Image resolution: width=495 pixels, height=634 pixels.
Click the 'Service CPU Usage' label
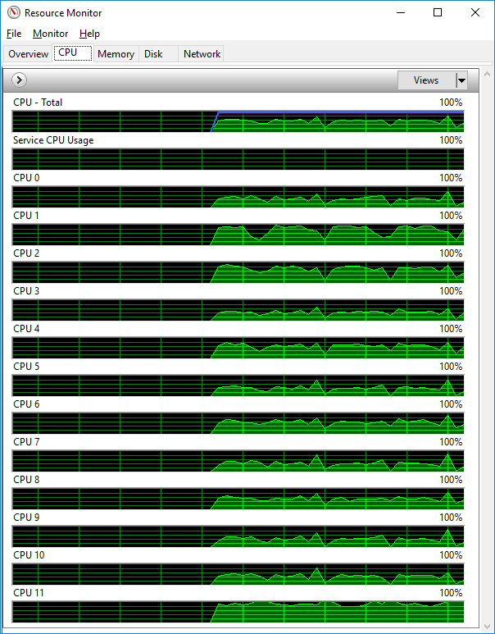tap(53, 140)
